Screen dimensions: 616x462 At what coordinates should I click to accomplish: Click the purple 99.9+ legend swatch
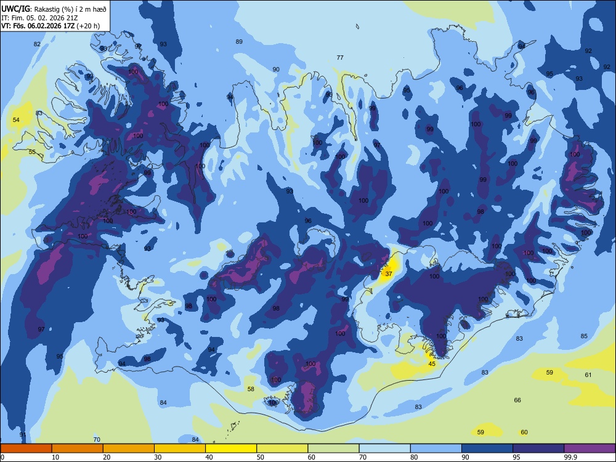click(590, 448)
